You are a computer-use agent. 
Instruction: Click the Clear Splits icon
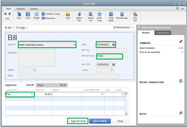coord(111,14)
